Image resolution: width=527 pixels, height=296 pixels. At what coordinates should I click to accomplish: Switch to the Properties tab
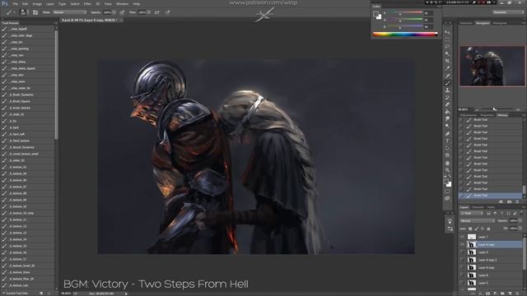coord(487,115)
